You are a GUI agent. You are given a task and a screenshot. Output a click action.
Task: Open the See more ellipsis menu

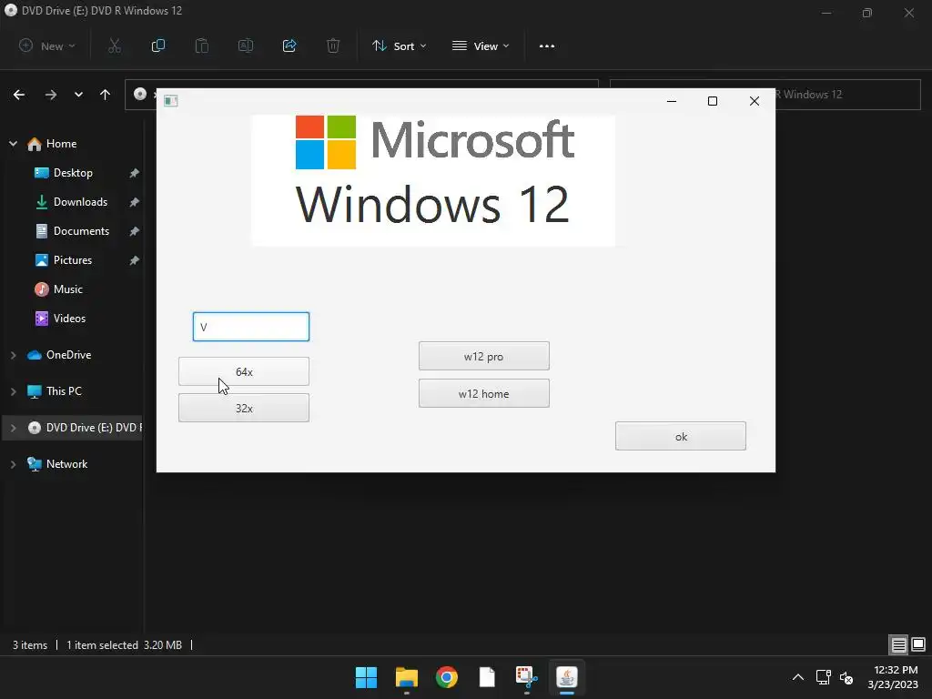pyautogui.click(x=547, y=46)
